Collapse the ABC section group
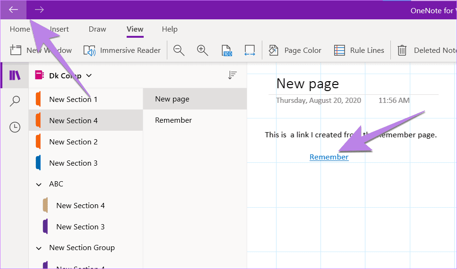 39,184
